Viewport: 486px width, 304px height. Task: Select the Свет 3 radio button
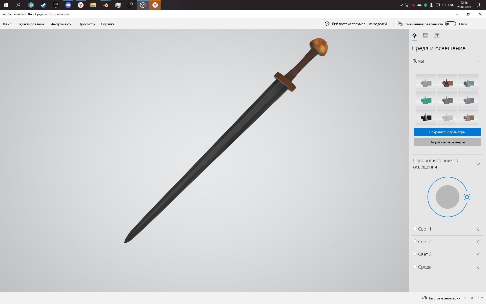(415, 254)
